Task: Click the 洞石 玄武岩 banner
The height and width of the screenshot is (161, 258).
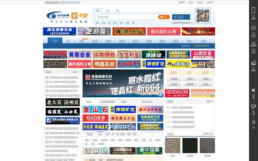Action: click(55, 54)
